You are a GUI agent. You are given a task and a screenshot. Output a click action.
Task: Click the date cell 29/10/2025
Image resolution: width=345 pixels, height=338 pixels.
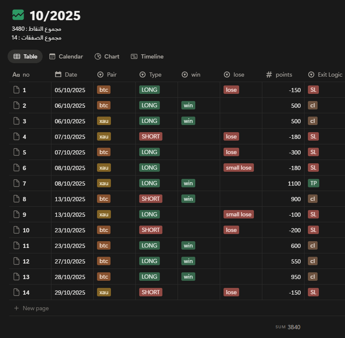coord(70,292)
